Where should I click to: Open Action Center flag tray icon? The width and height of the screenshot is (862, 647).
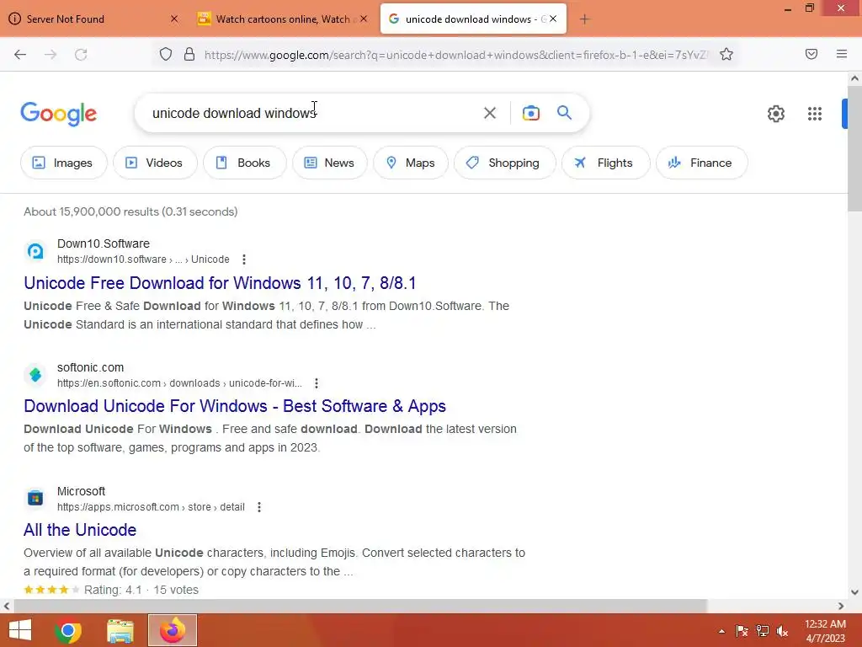pyautogui.click(x=742, y=631)
